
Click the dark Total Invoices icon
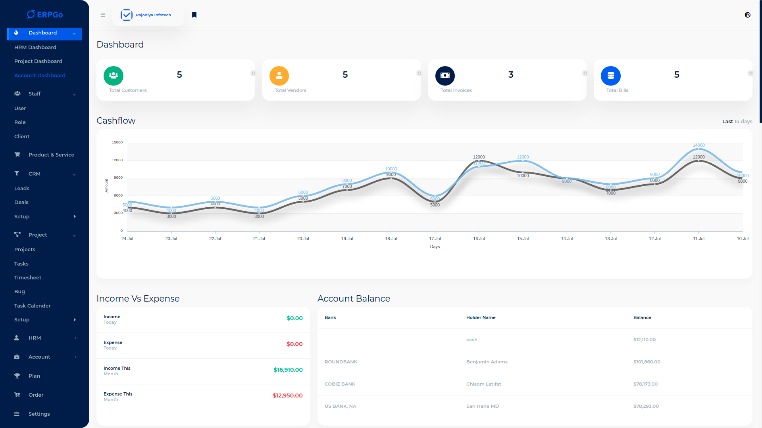pyautogui.click(x=445, y=76)
